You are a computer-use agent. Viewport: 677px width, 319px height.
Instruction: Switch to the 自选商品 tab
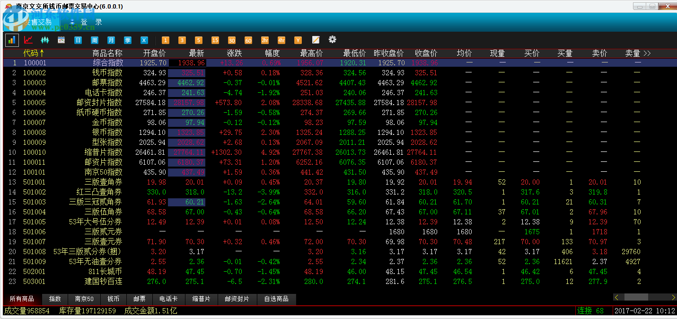click(276, 299)
